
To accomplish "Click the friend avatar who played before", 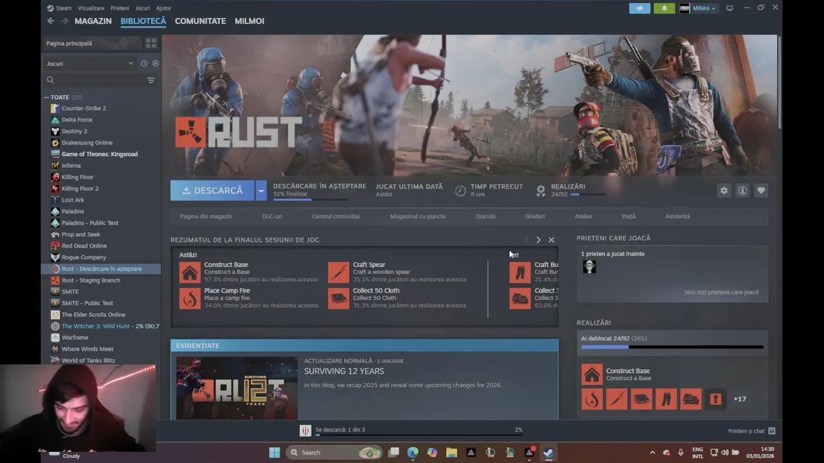I will click(589, 266).
